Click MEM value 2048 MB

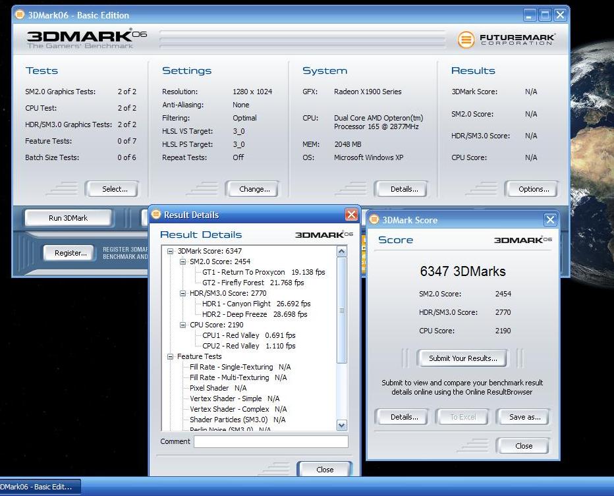click(x=348, y=144)
